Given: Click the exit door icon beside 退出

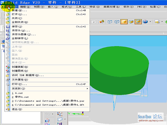Looking at the screenshot, I should pos(8,109).
